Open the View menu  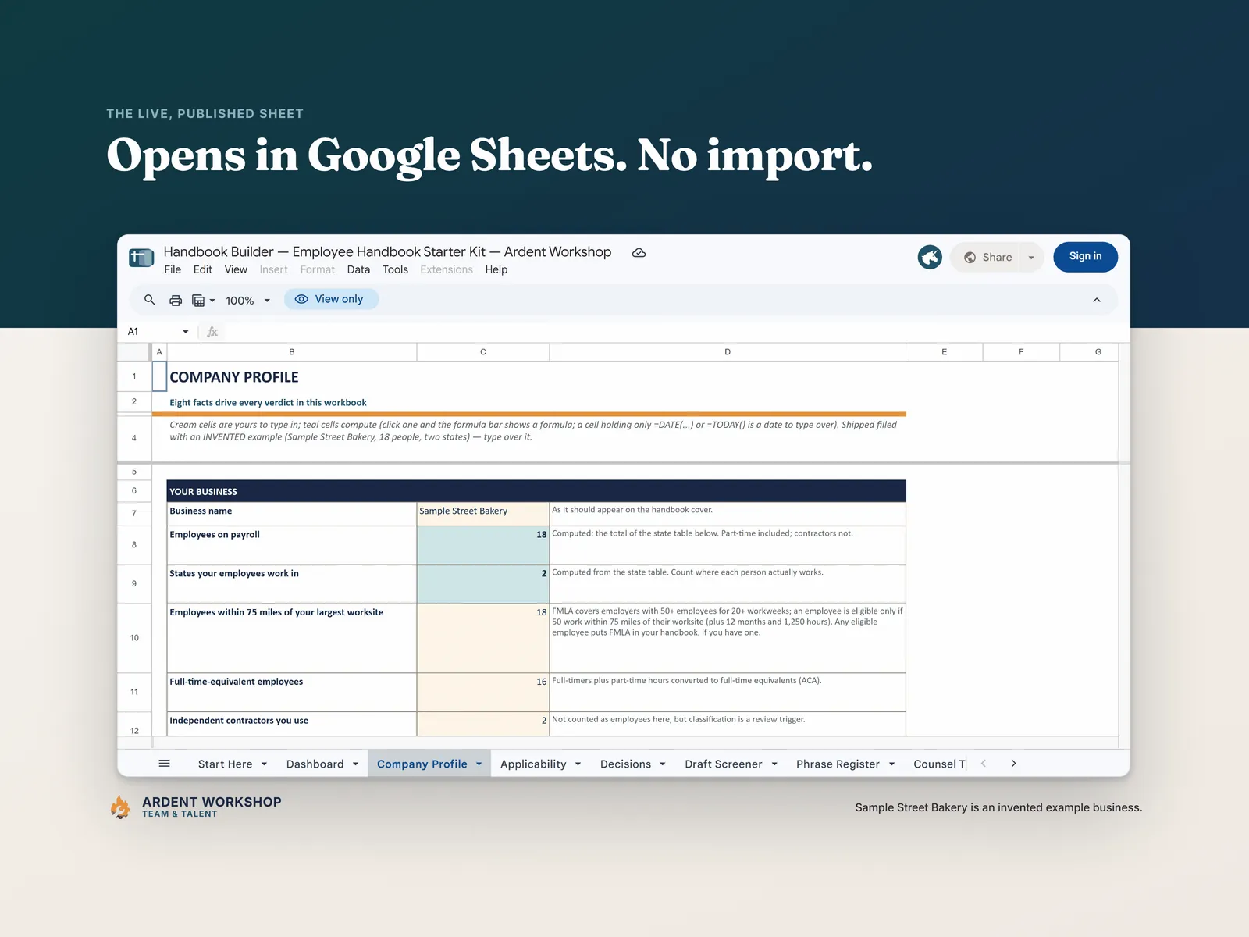coord(236,269)
